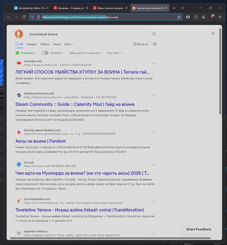Open more options for the youtube.com result
Viewport: 227px width, 245px height.
click(x=153, y=64)
